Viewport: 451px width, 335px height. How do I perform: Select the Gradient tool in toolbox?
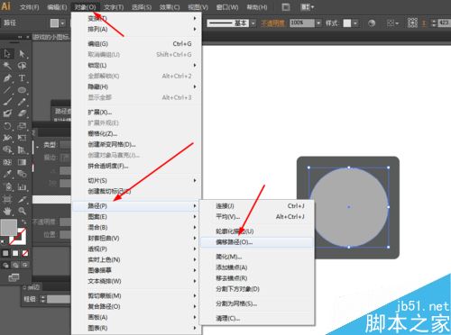pyautogui.click(x=22, y=162)
